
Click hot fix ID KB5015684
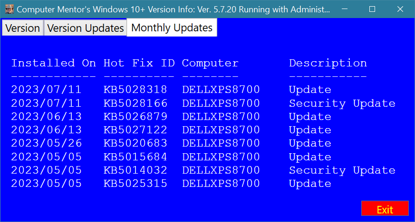click(x=135, y=157)
